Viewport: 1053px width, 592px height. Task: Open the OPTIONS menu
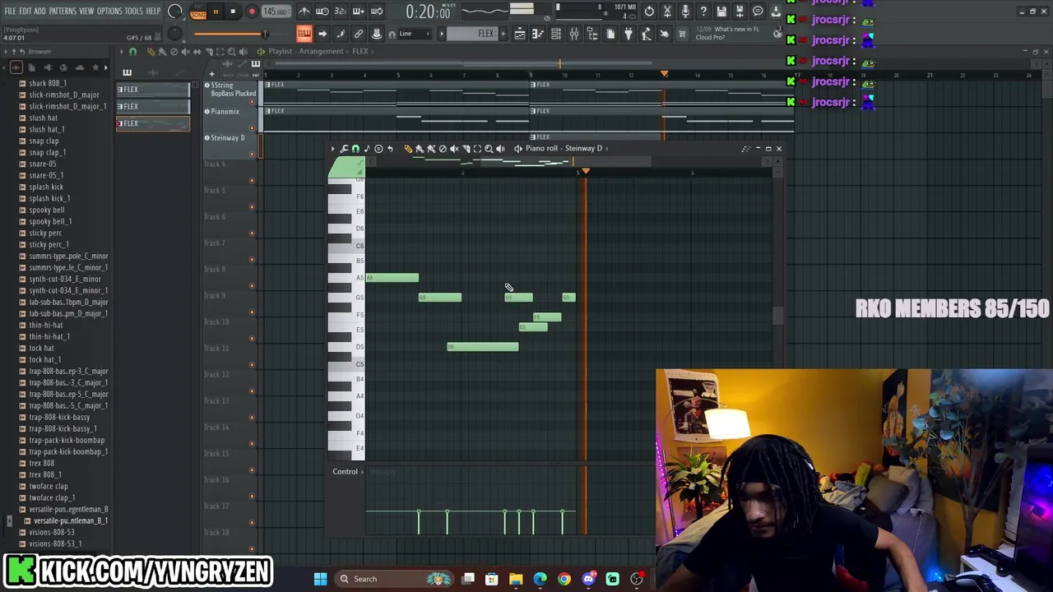(x=109, y=11)
